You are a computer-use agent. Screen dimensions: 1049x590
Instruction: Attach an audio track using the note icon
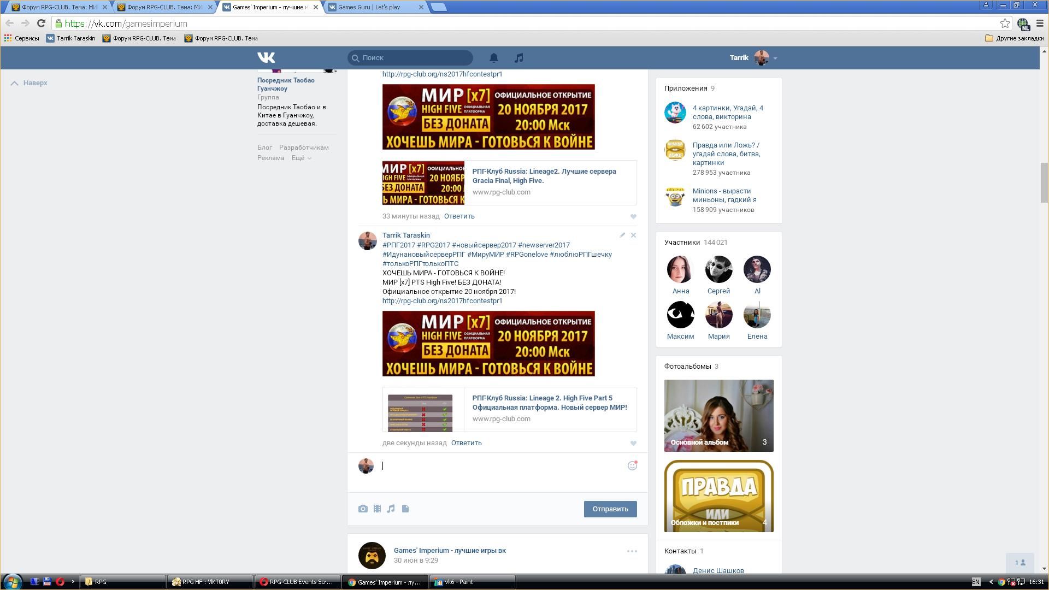[x=391, y=509]
